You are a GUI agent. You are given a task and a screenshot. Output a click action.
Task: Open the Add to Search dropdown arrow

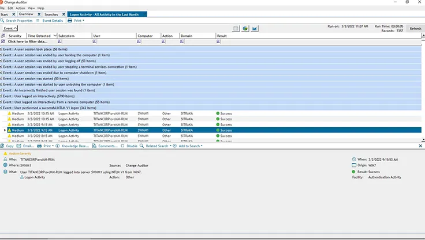click(202, 146)
